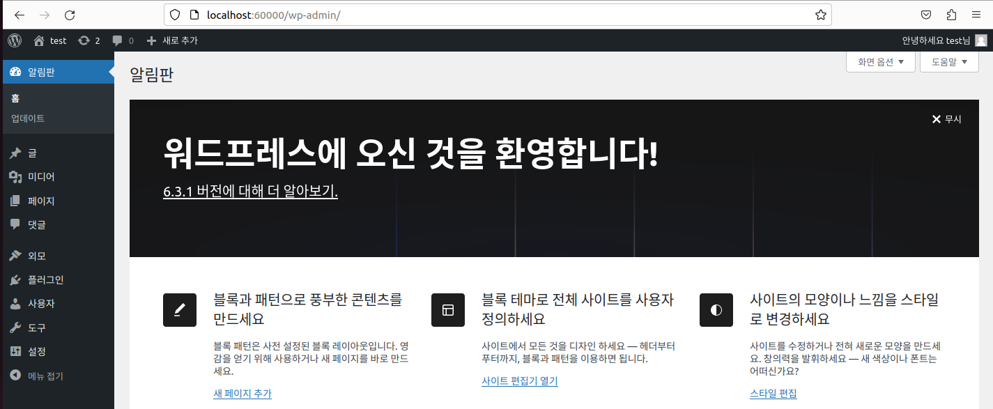Click the 스타일 편집 link
This screenshot has width=993, height=409.
[x=773, y=394]
